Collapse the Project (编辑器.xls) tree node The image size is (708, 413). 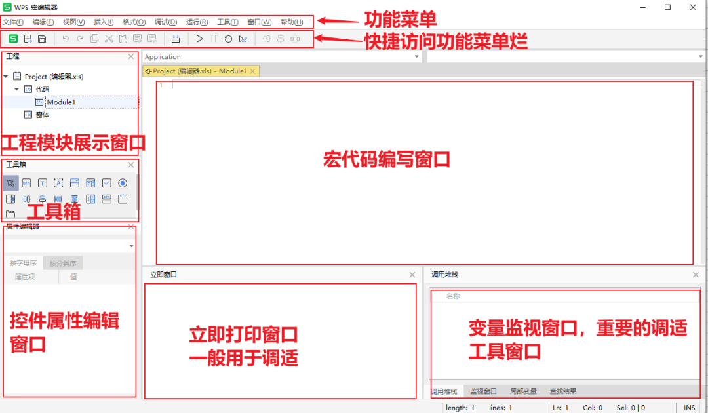tap(7, 76)
